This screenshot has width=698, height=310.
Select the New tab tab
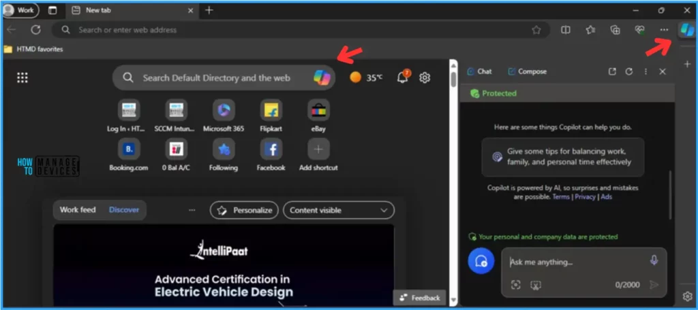[x=132, y=10]
